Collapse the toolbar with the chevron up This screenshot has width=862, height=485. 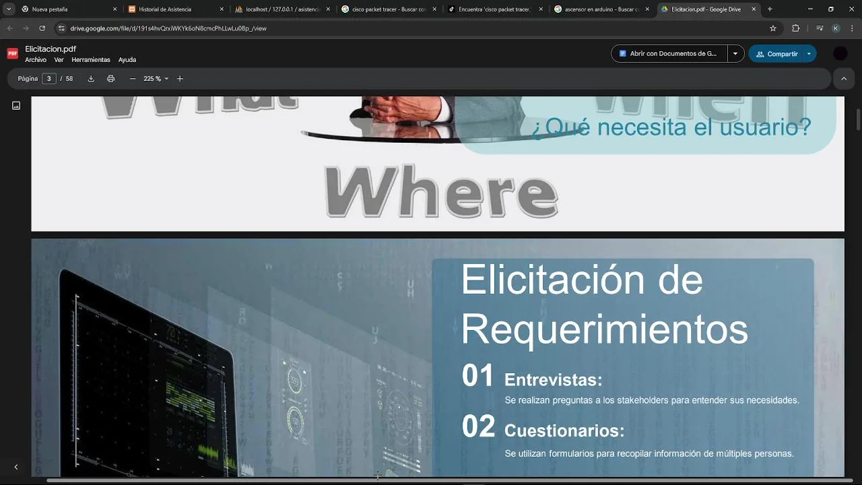[844, 79]
